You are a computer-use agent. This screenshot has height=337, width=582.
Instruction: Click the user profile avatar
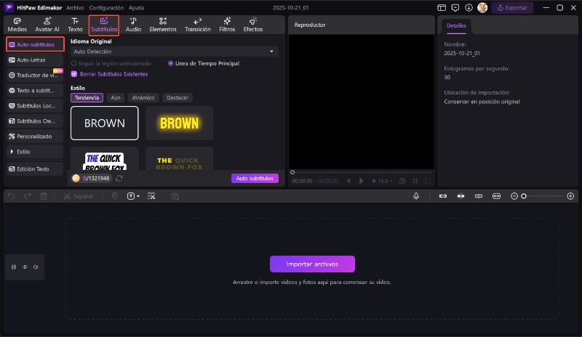(482, 7)
